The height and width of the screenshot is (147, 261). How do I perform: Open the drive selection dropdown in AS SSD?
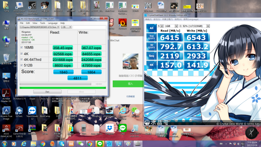pos(40,27)
